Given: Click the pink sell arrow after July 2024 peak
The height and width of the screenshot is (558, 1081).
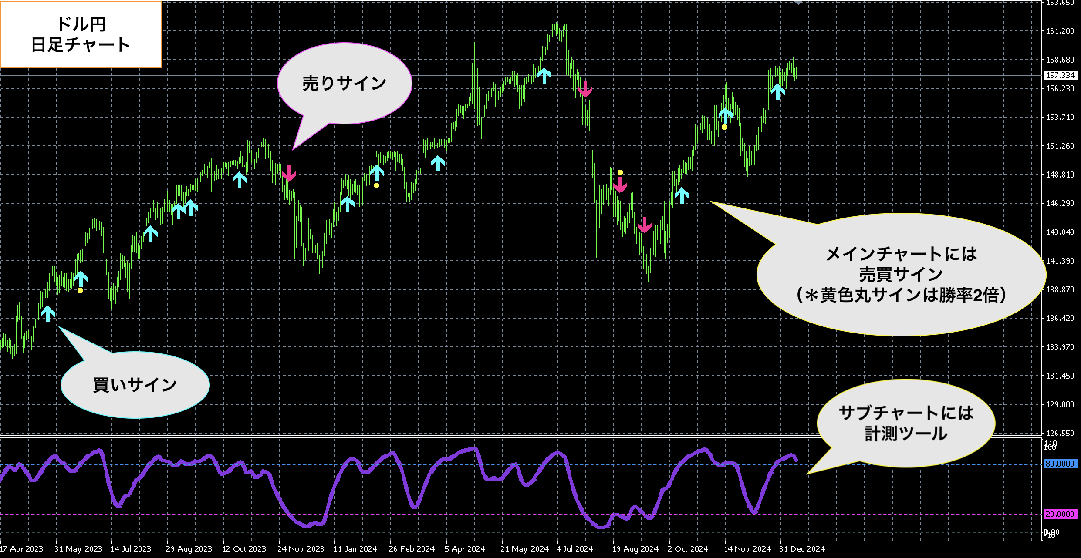Looking at the screenshot, I should (585, 89).
